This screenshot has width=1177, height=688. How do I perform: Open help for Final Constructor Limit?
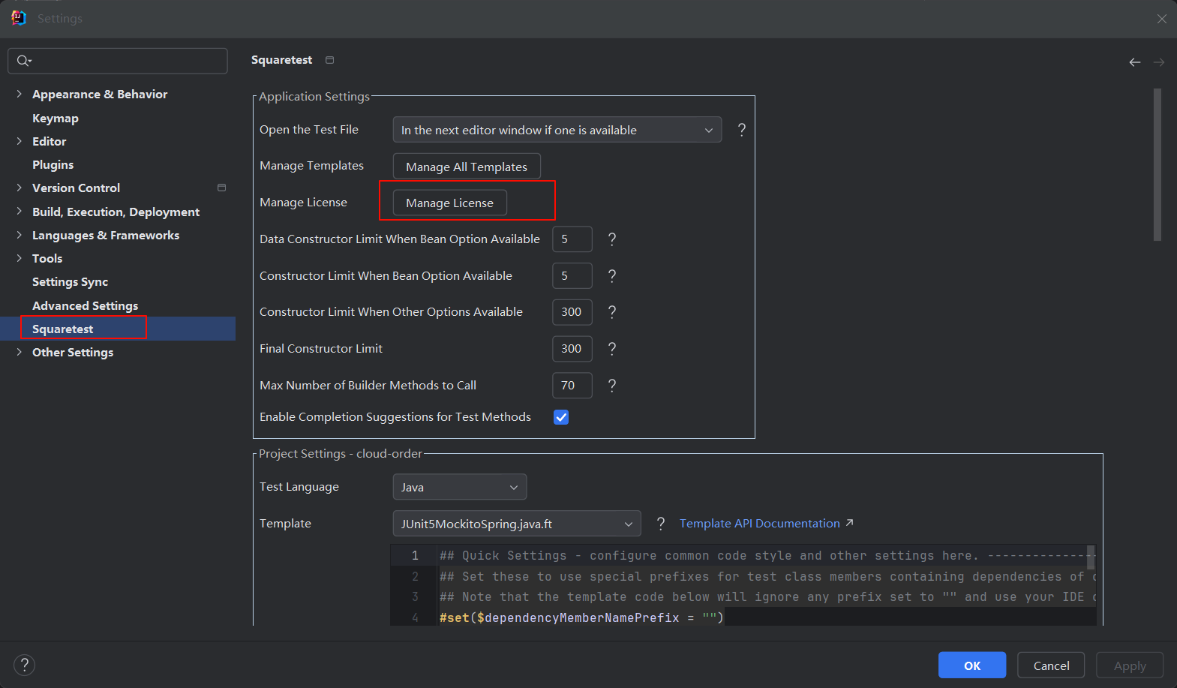[612, 349]
